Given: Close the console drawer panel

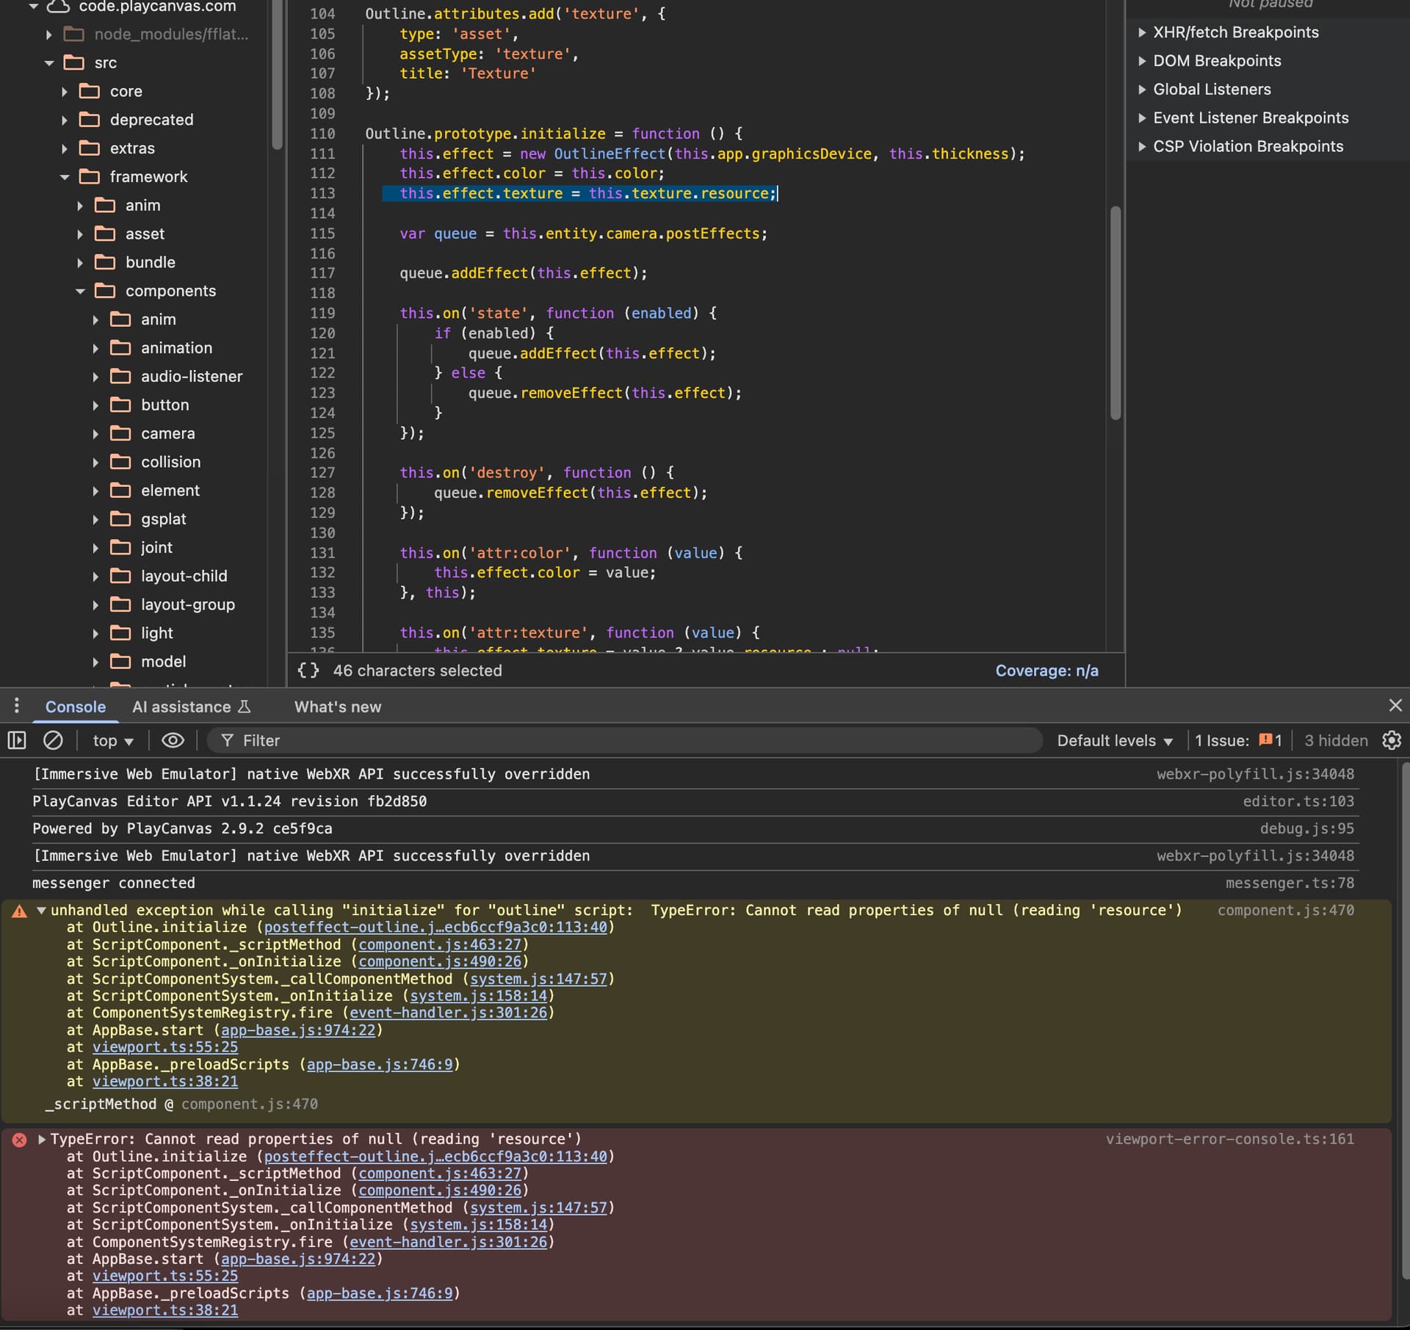Looking at the screenshot, I should tap(1395, 706).
